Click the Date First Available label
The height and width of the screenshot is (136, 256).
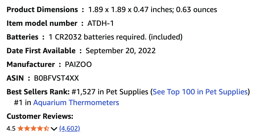[41, 51]
